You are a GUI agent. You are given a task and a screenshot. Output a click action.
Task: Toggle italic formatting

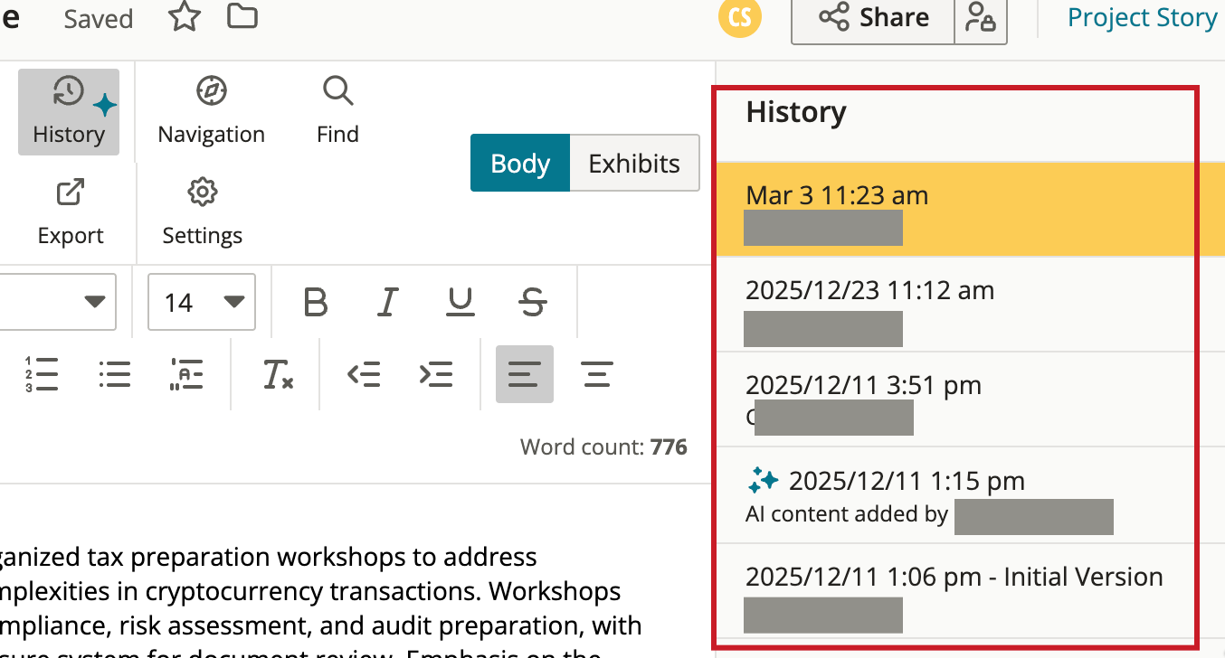pyautogui.click(x=388, y=302)
